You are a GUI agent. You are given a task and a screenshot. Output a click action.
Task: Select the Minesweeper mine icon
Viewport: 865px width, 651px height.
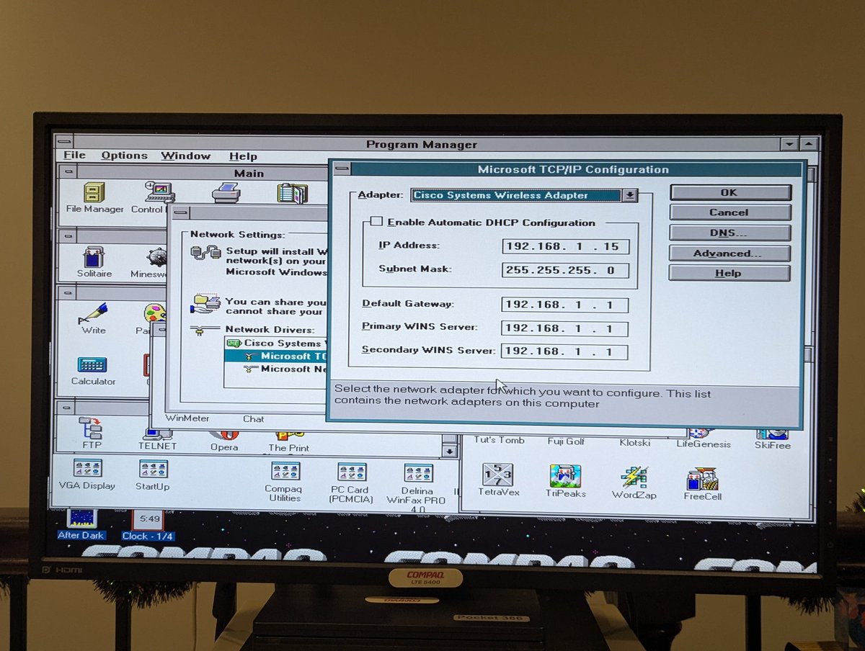click(156, 258)
